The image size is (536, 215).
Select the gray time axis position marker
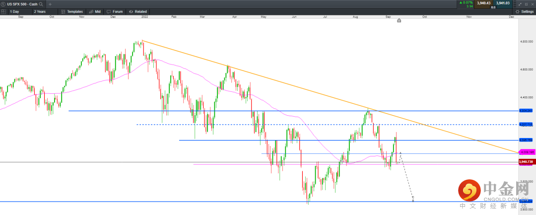pyautogui.click(x=399, y=20)
